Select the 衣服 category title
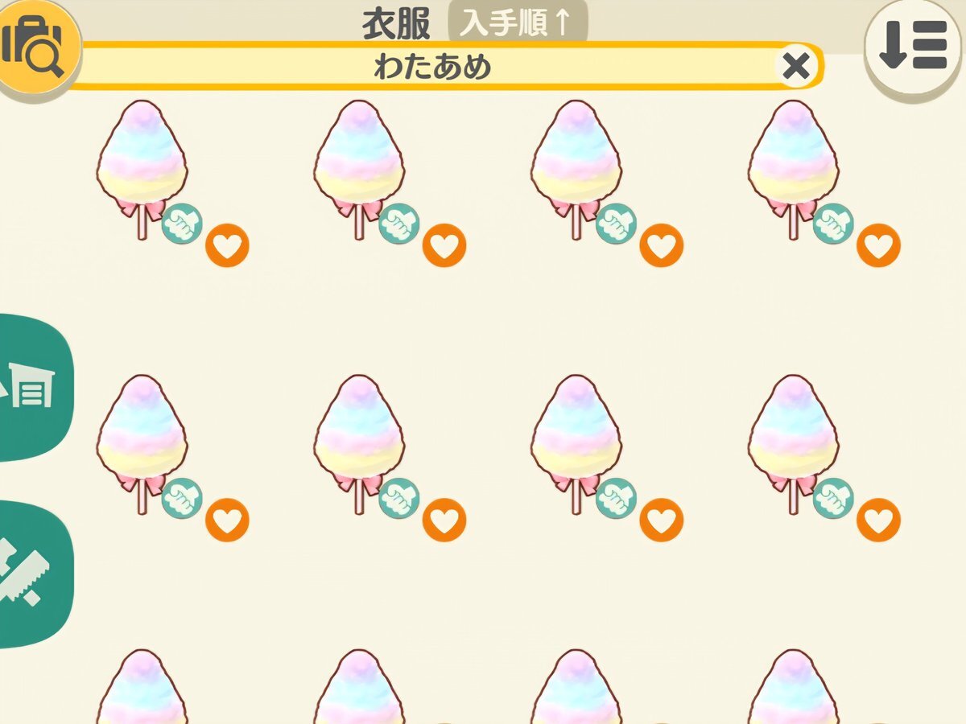This screenshot has height=724, width=966. [x=396, y=24]
